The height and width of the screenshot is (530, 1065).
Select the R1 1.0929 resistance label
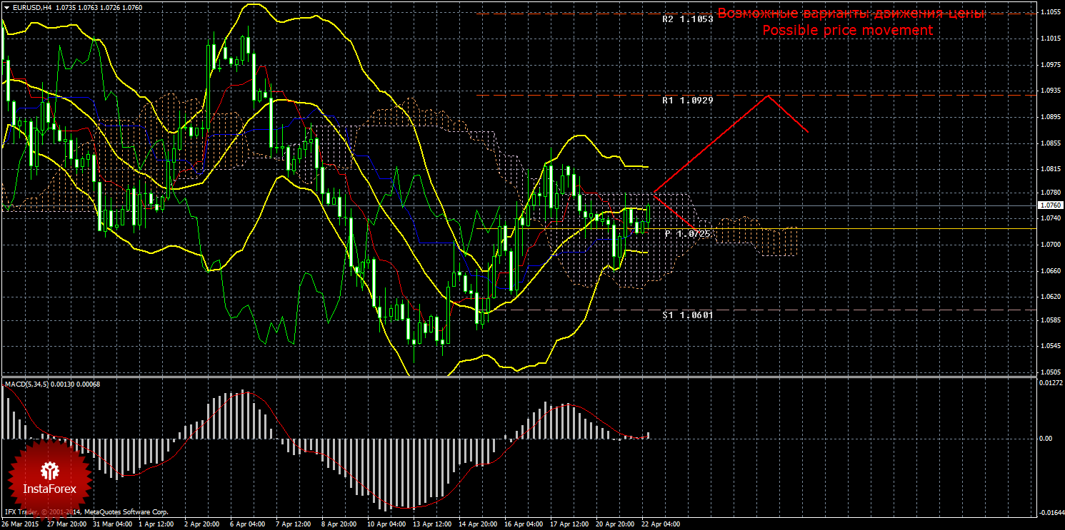688,101
